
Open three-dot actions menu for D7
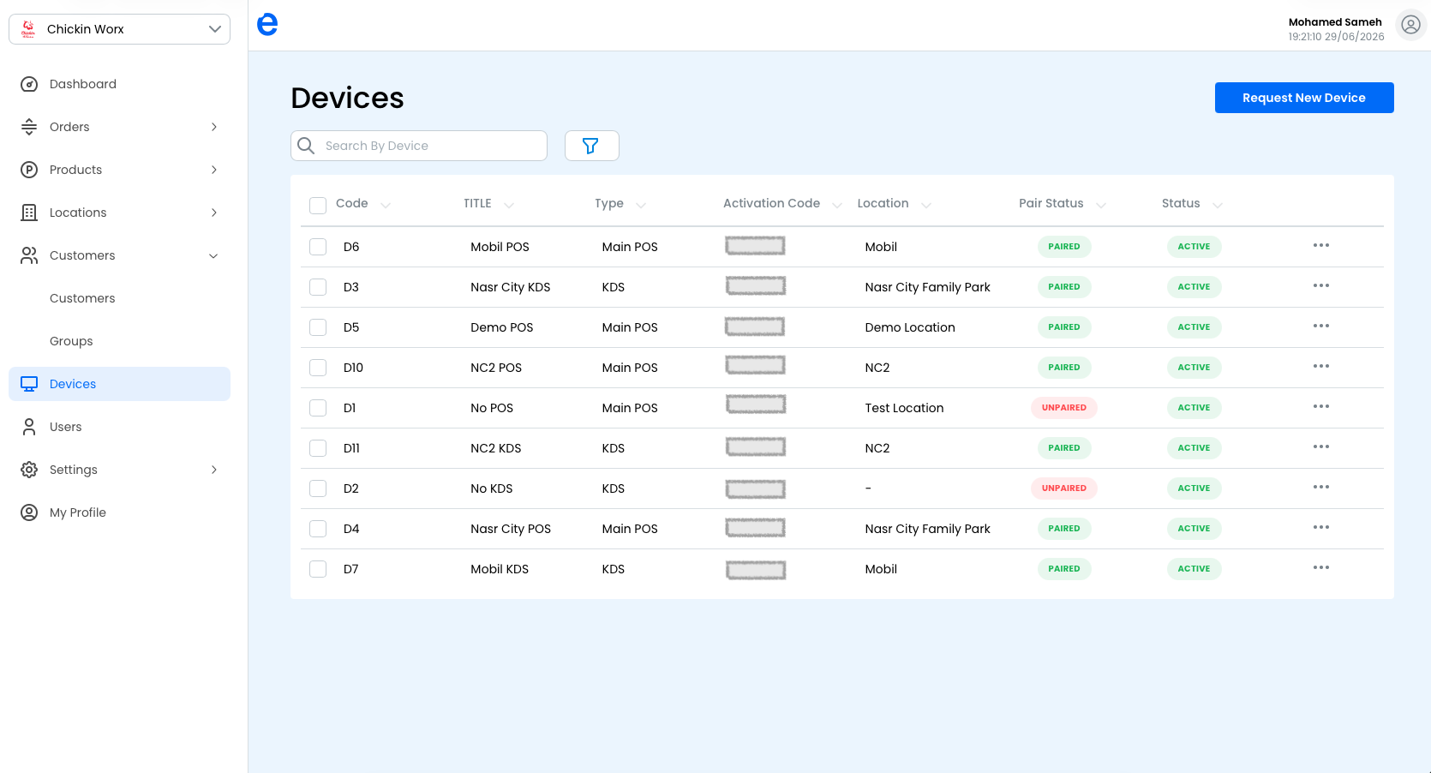pyautogui.click(x=1321, y=567)
